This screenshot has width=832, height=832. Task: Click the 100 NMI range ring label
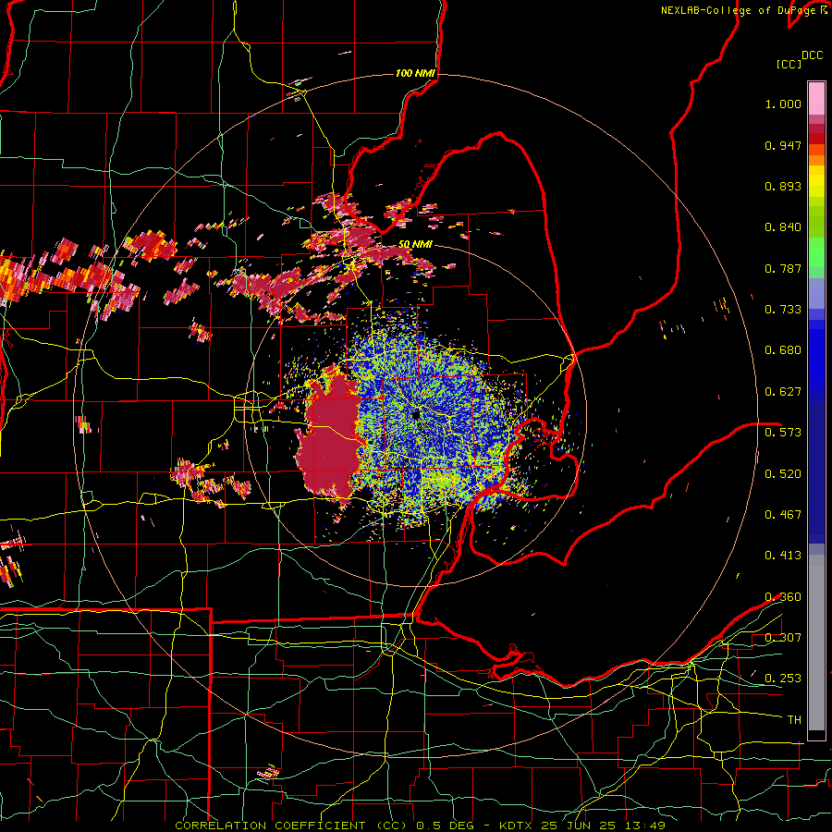[415, 73]
